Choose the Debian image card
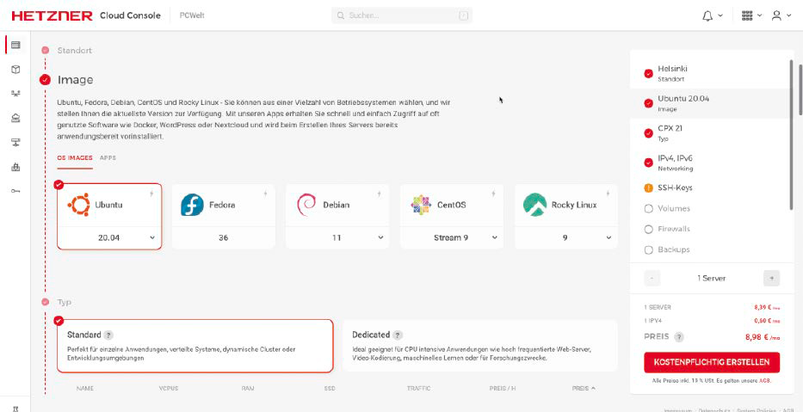The image size is (803, 412). pos(337,217)
